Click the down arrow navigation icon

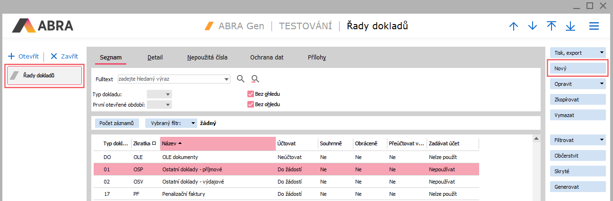pos(533,26)
